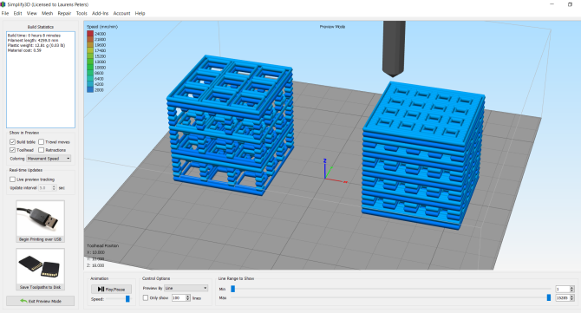Click Exit Preview Mode green arrow button
The width and height of the screenshot is (581, 313).
click(x=41, y=301)
